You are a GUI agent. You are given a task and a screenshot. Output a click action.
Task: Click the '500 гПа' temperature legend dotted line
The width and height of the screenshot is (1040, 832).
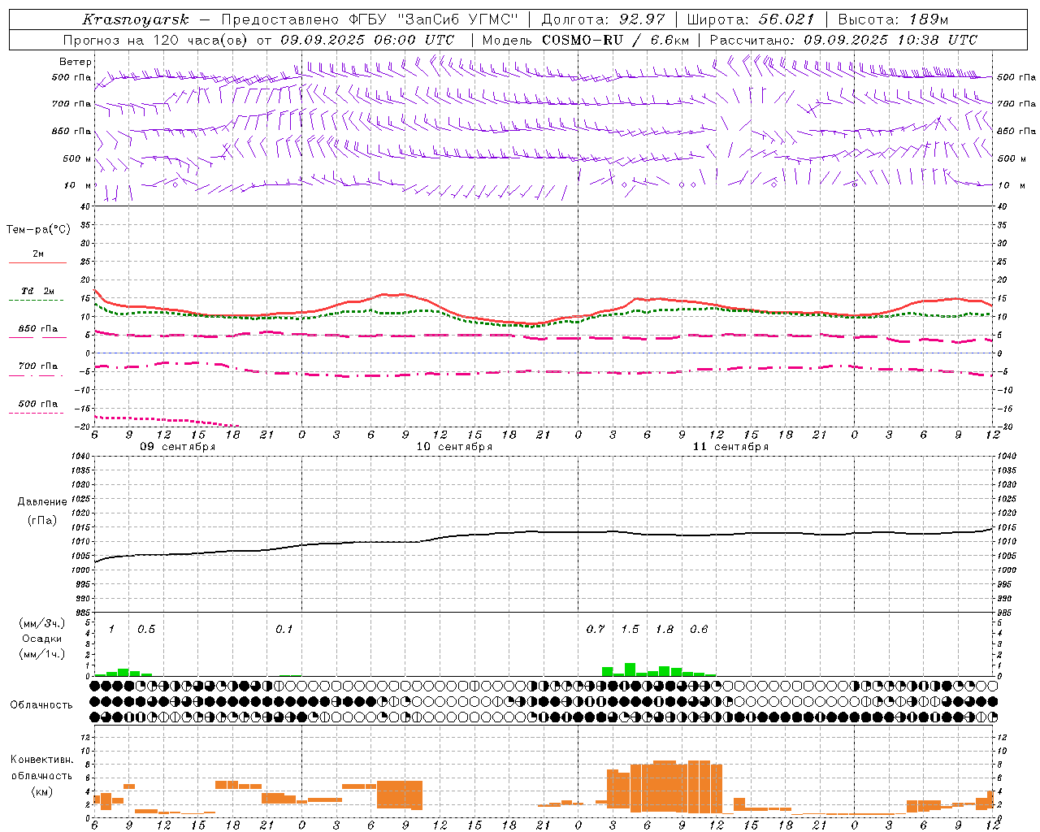tap(37, 414)
